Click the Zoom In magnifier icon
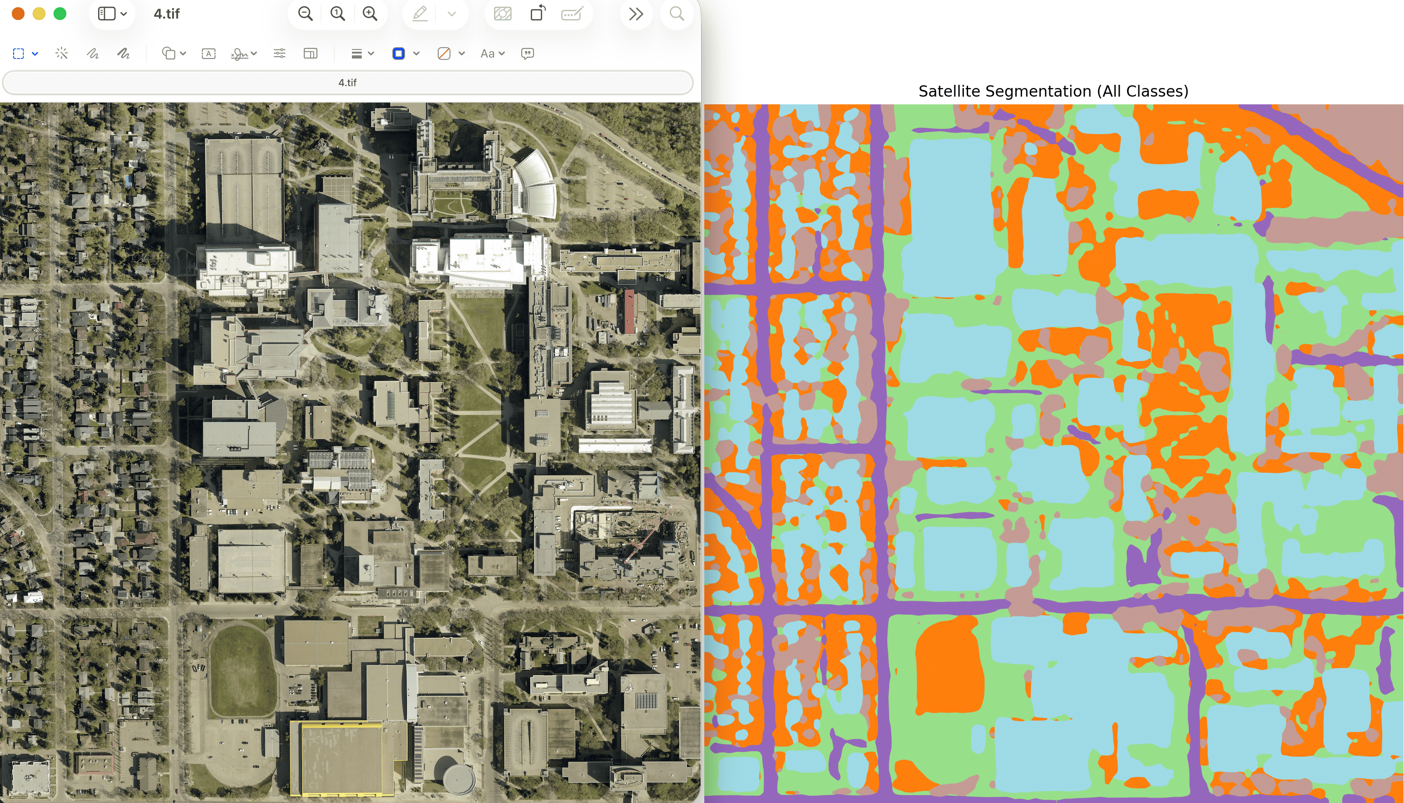 (x=371, y=14)
